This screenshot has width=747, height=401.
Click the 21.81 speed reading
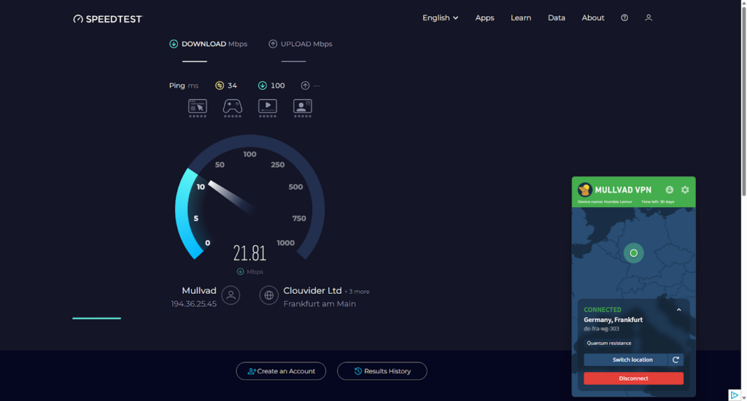click(249, 253)
